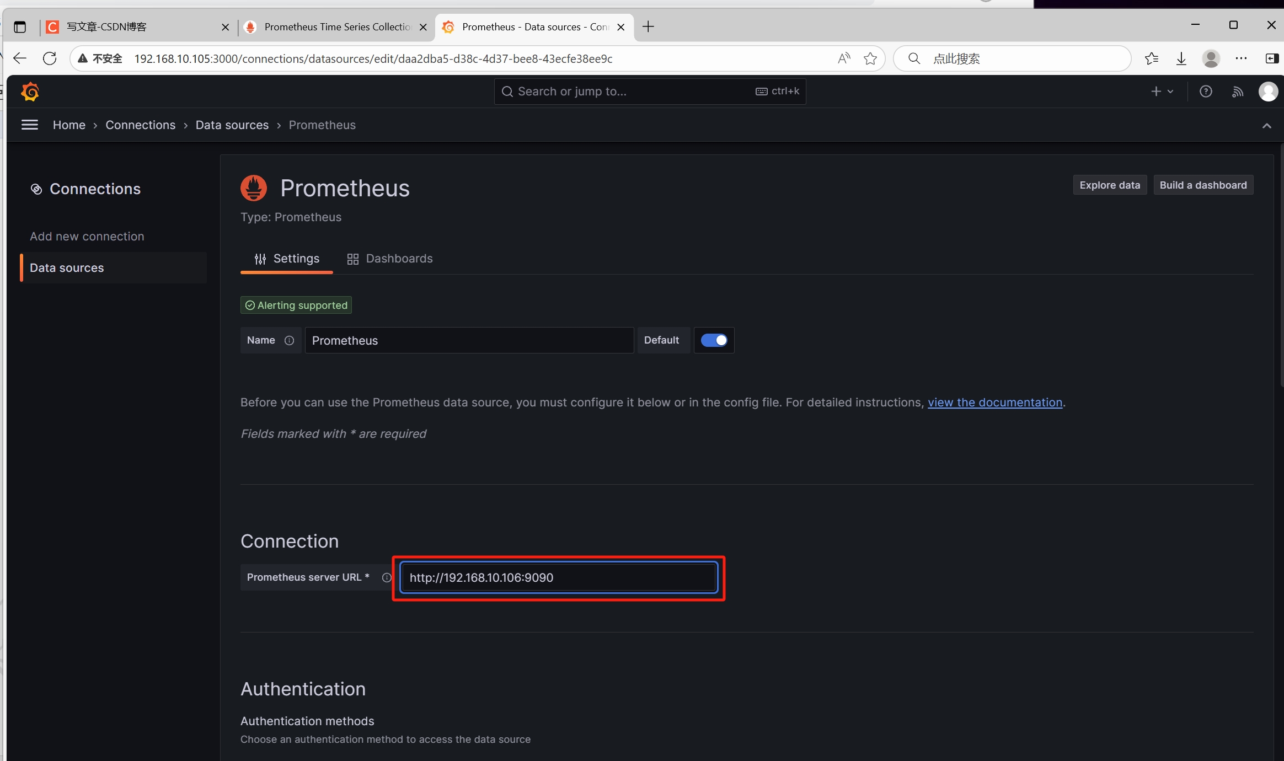Select Add new connection in sidebar
Screen dimensions: 1284x761
pos(87,237)
